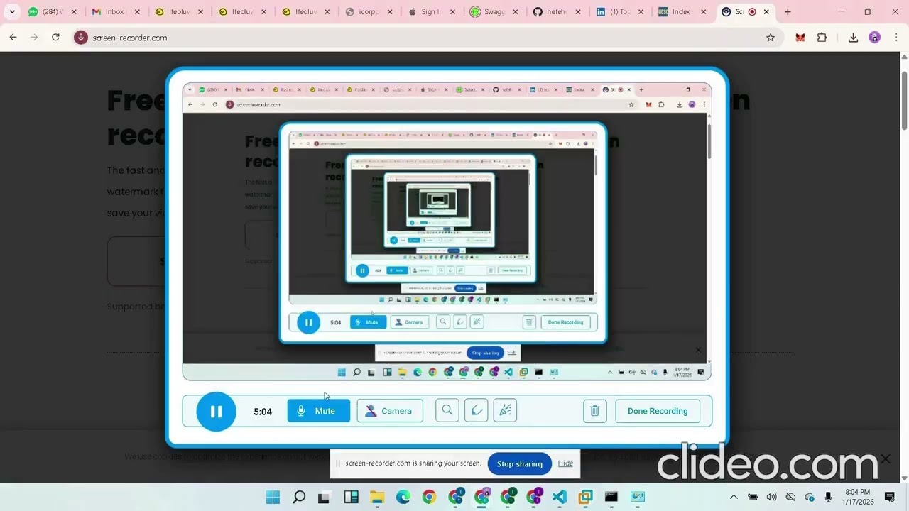Image resolution: width=909 pixels, height=511 pixels.
Task: Click the Stop sharing button
Action: click(x=519, y=463)
